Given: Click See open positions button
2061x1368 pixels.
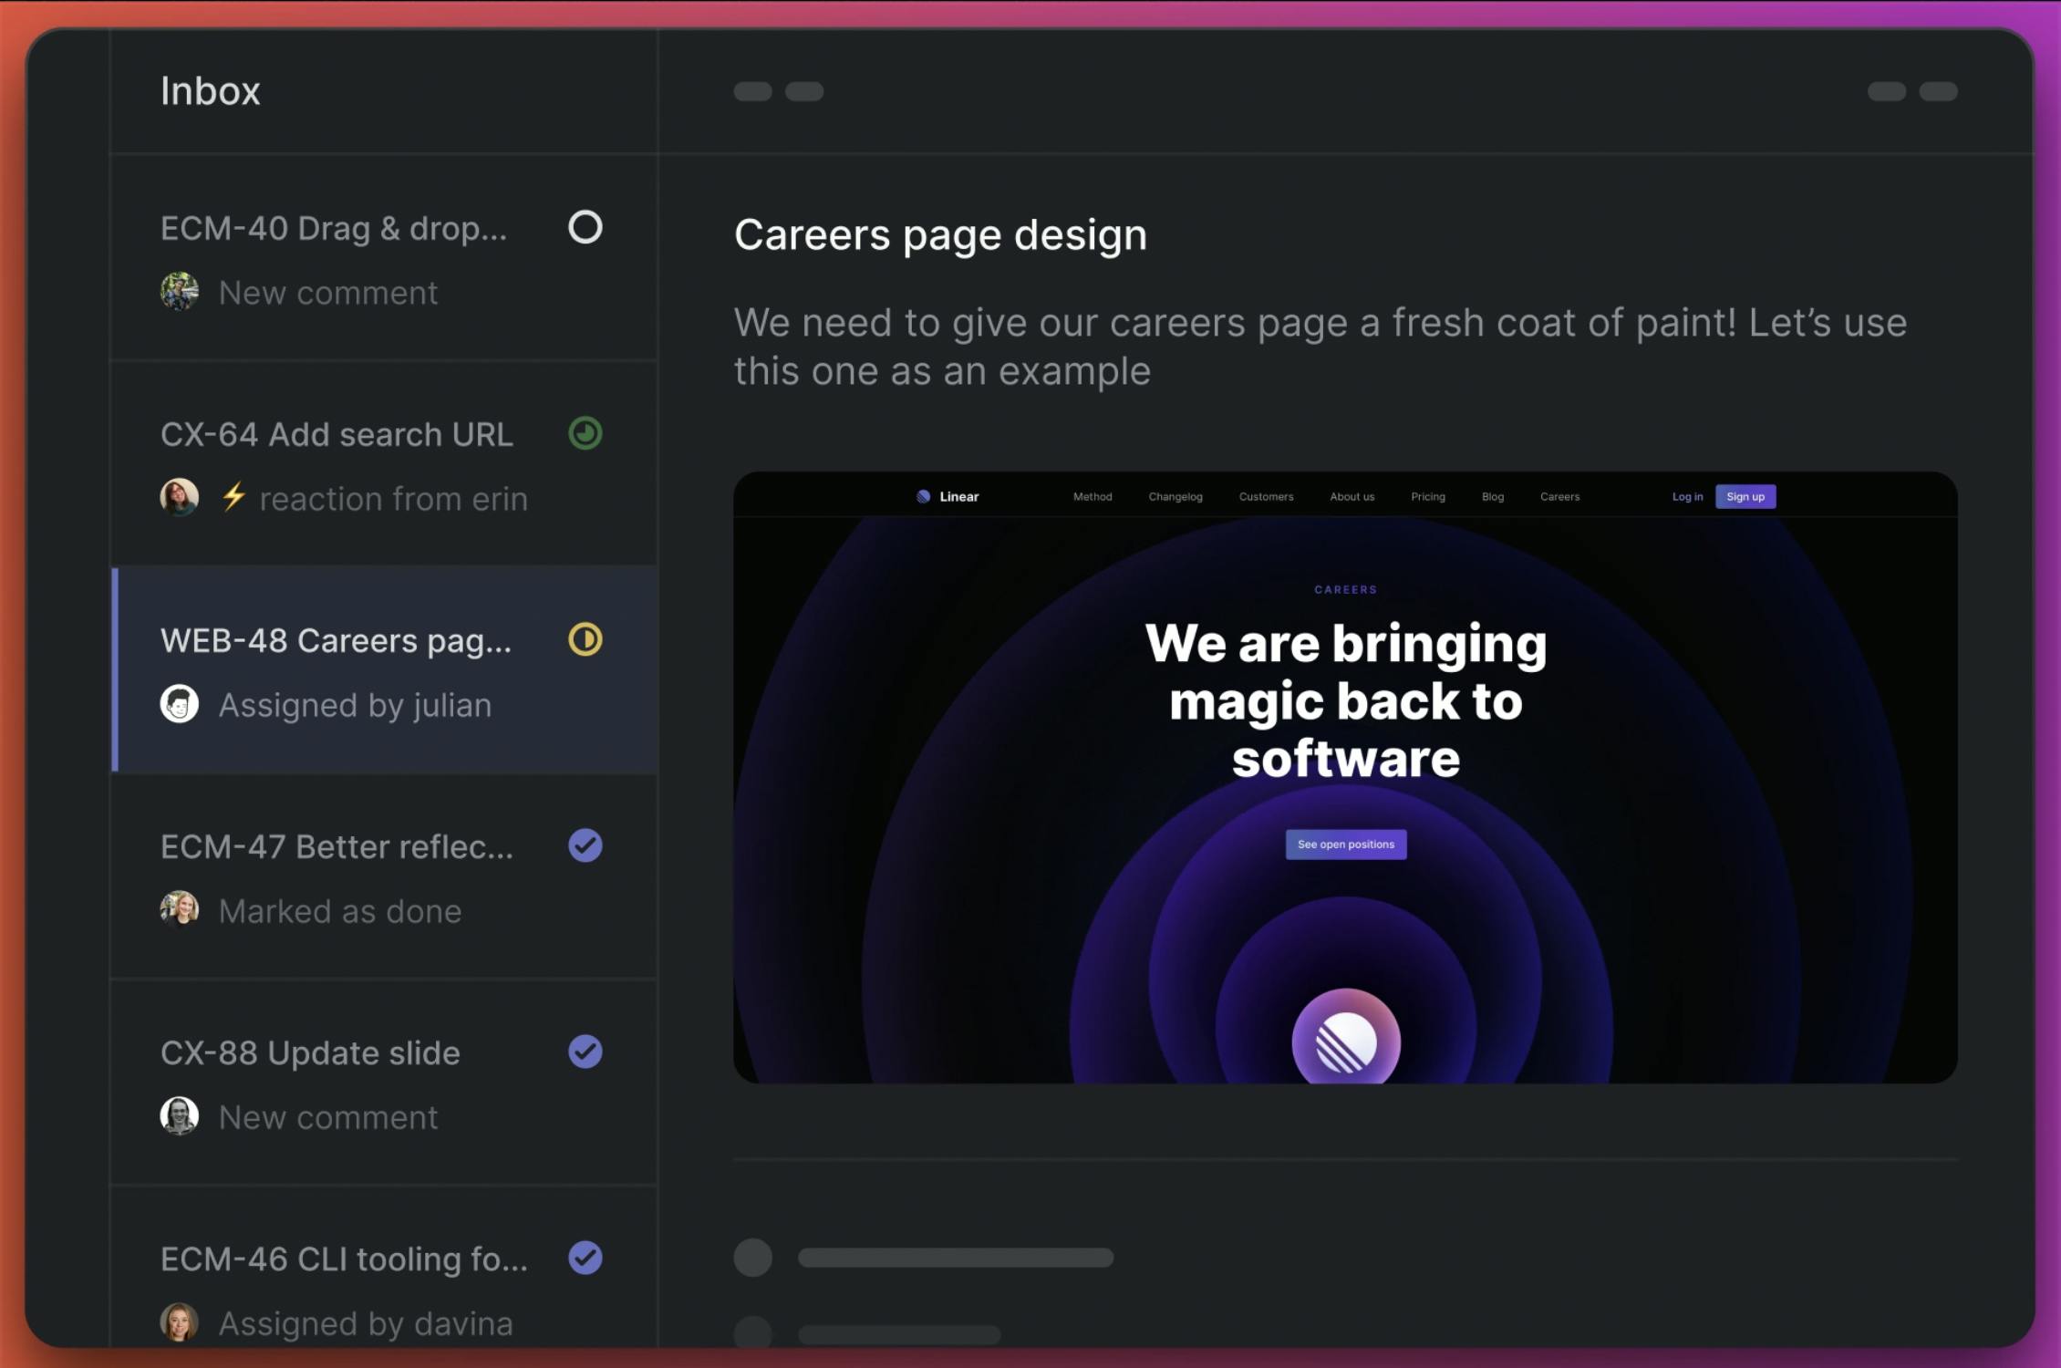Looking at the screenshot, I should 1345,844.
